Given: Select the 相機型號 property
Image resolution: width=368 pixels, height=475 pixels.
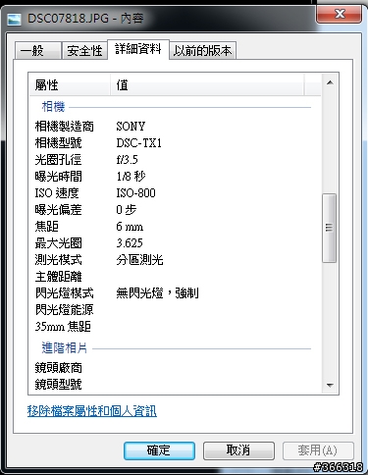Looking at the screenshot, I should tap(58, 143).
